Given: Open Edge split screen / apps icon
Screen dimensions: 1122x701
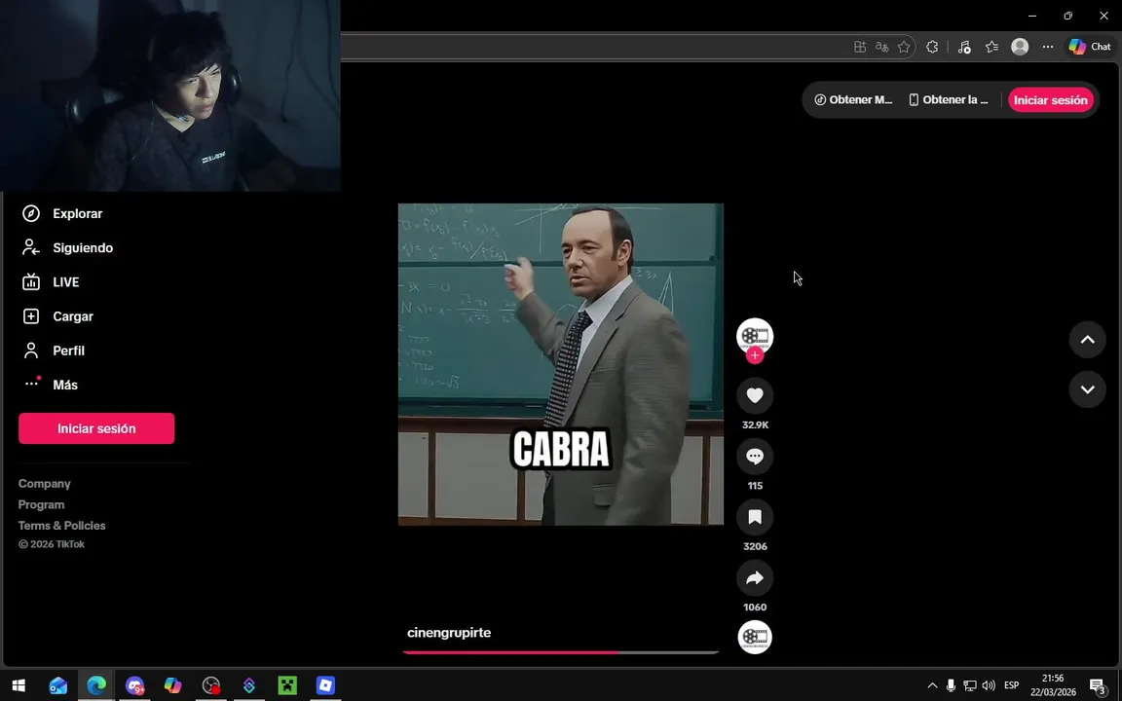Looking at the screenshot, I should (x=860, y=47).
